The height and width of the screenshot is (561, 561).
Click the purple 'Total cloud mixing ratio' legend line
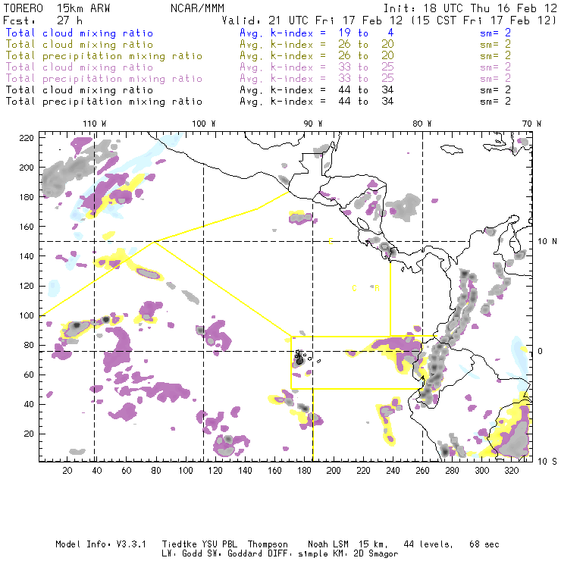[x=80, y=67]
